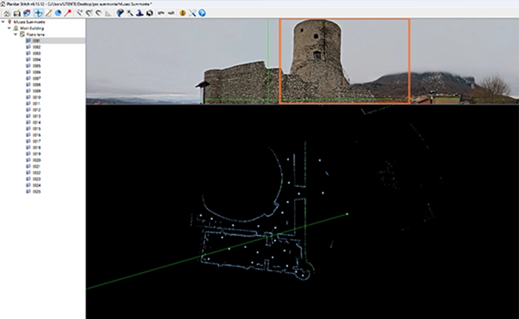This screenshot has width=519, height=319.
Task: Click the Home toolbar icon
Action: [6, 13]
